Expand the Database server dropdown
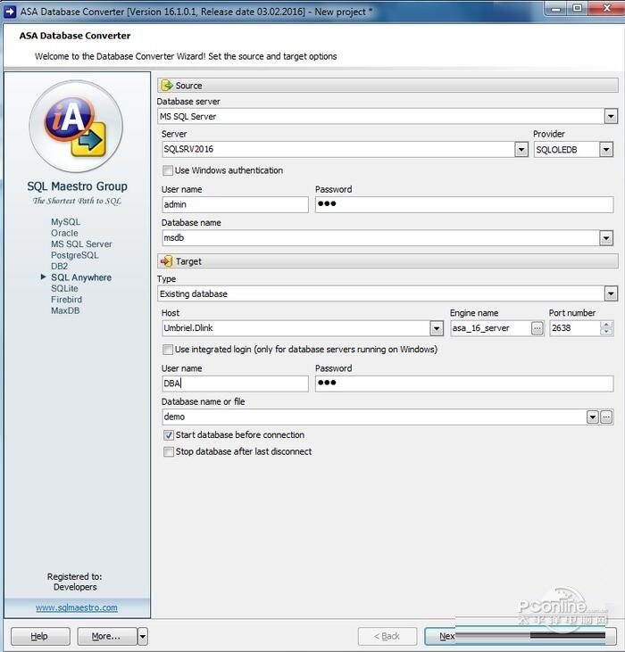Screen dimensions: 625x652 611,116
